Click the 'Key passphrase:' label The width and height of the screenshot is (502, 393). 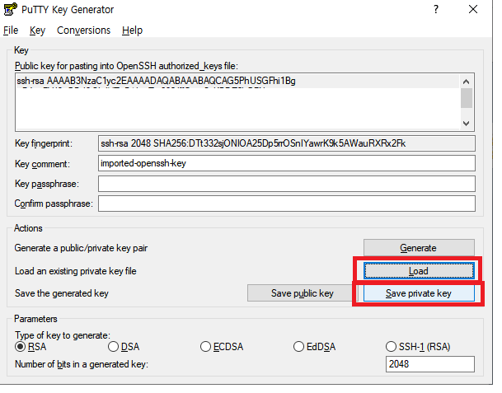(47, 184)
